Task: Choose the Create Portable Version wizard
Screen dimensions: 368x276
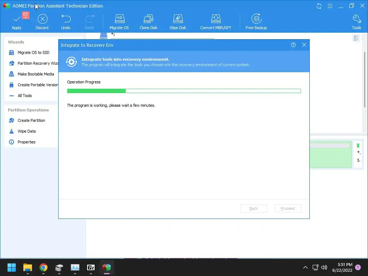Action: 33,85
